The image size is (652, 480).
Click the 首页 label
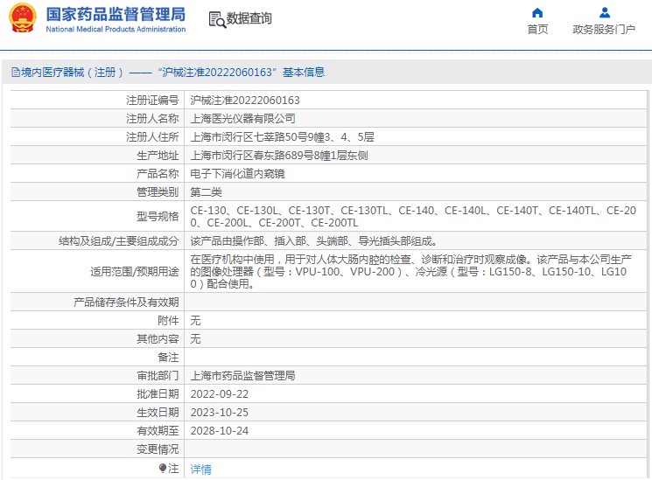[x=537, y=30]
